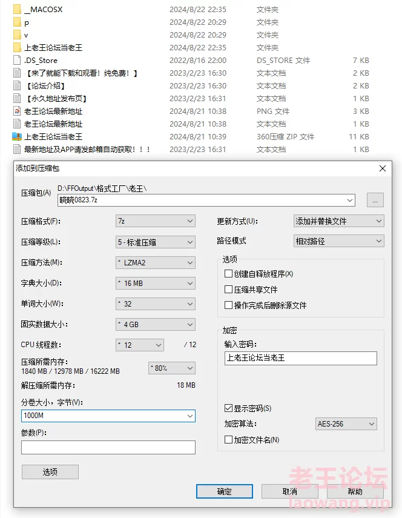Uncheck 显示密码 checkbox

click(x=228, y=408)
